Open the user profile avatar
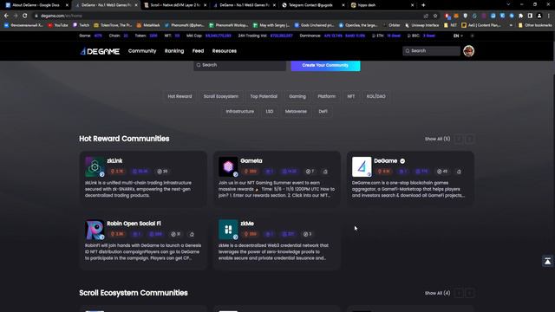 468,51
